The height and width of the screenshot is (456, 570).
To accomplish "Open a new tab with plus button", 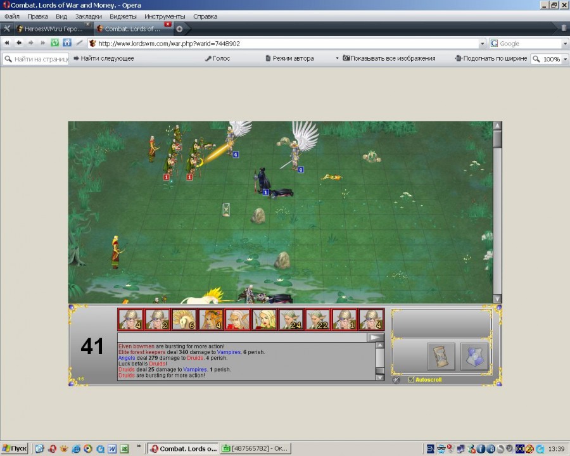I will click(x=179, y=29).
